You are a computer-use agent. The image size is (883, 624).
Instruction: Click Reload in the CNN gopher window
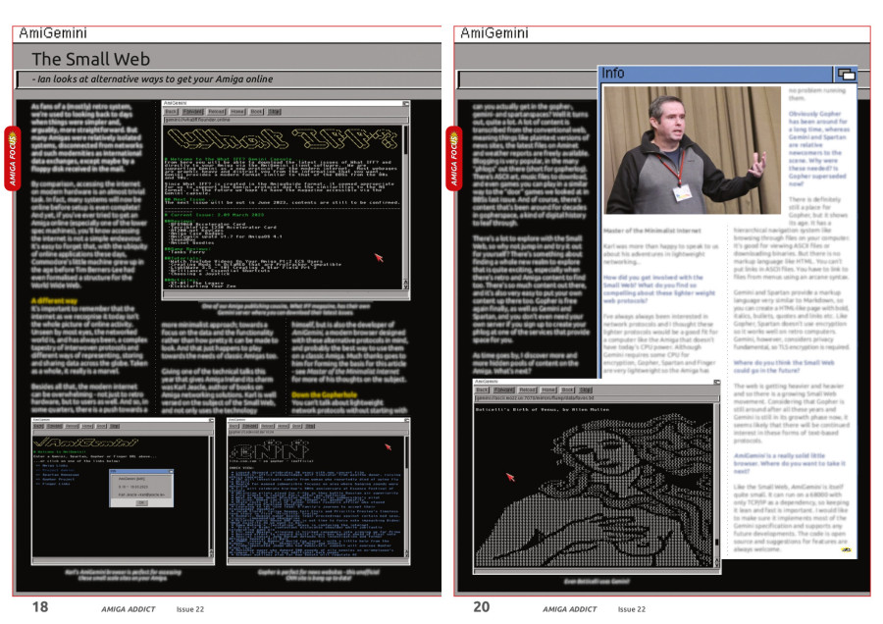tap(268, 426)
